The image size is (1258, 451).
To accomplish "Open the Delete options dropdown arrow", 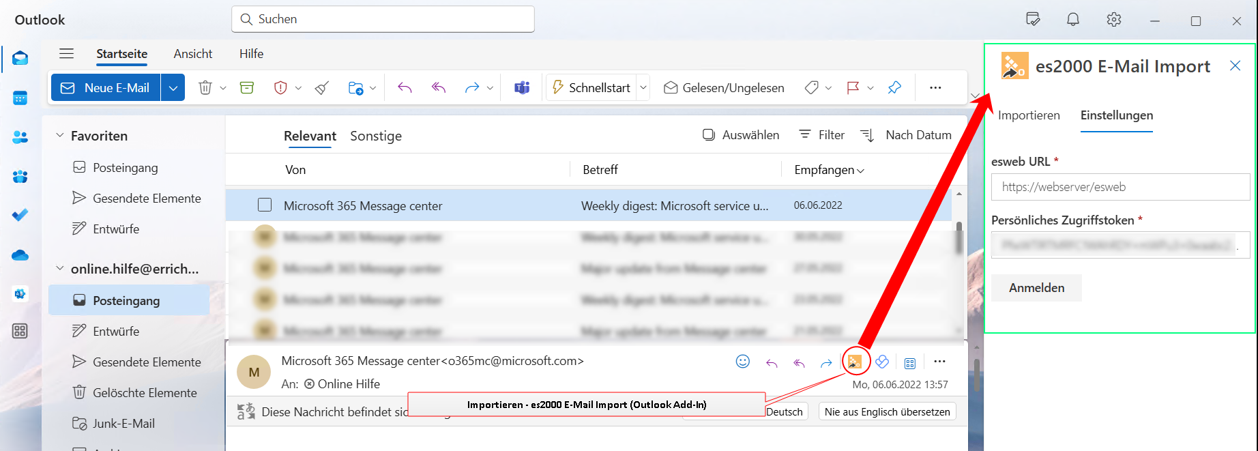I will coord(223,88).
